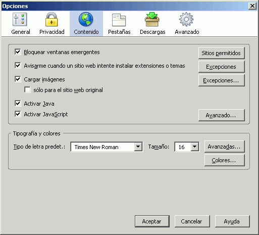Screen dimensions: 259x235
Task: Open the Descargas download box icon
Action: click(152, 19)
